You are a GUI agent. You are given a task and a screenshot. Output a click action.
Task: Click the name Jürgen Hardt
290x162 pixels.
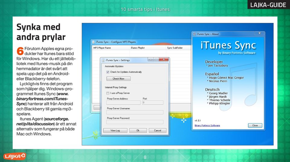(218, 97)
